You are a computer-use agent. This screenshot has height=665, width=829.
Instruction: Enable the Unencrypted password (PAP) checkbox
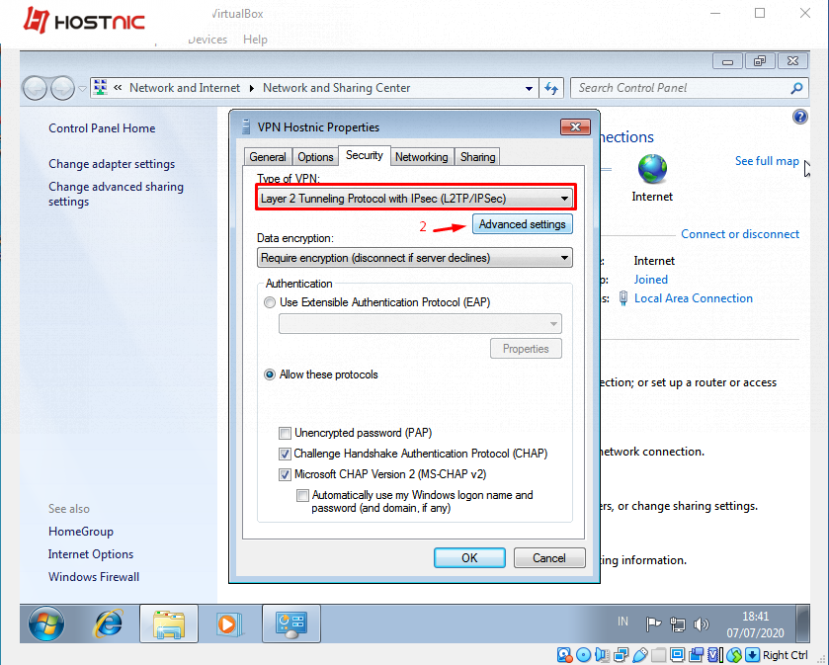285,433
